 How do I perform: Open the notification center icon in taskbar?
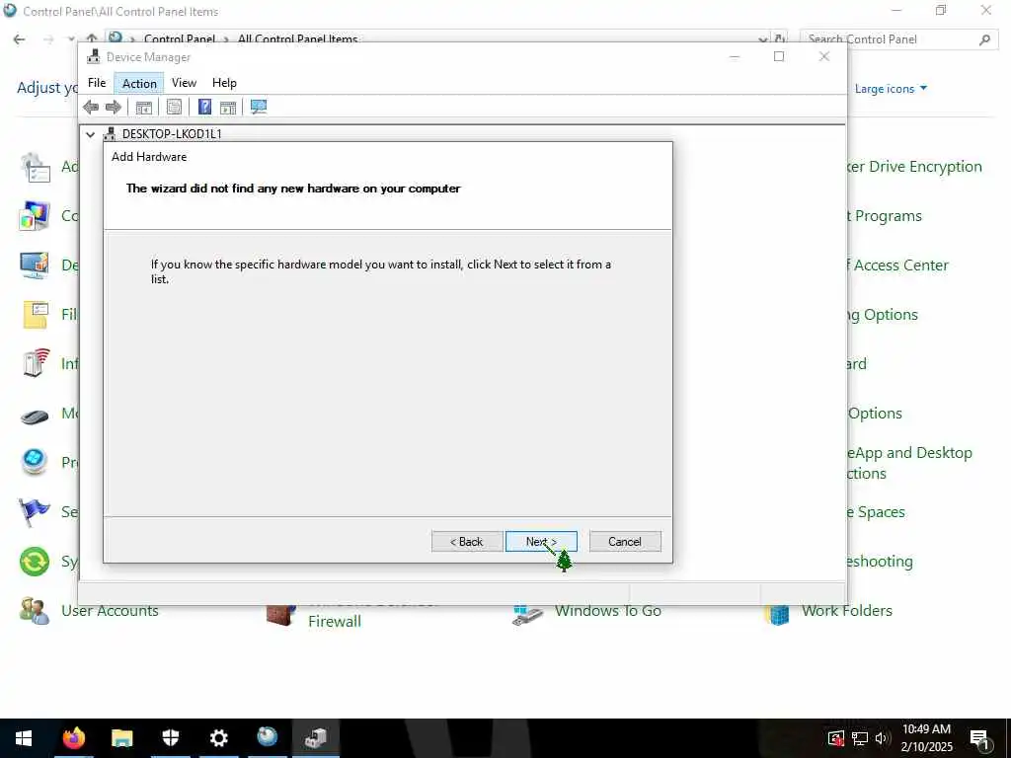(x=979, y=739)
